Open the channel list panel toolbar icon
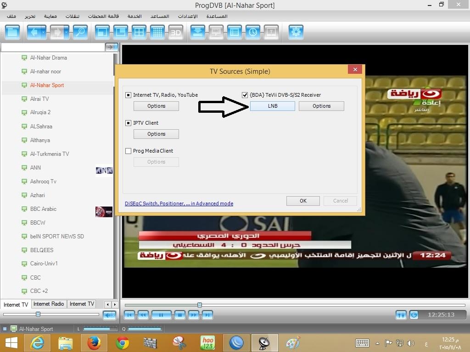This screenshot has height=352, width=470. tap(12, 32)
